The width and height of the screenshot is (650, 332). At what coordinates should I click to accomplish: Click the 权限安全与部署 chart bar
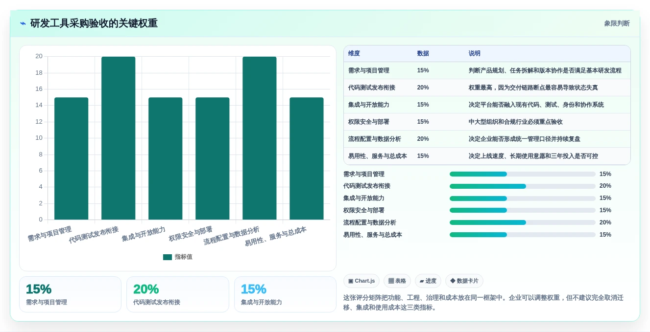click(213, 158)
